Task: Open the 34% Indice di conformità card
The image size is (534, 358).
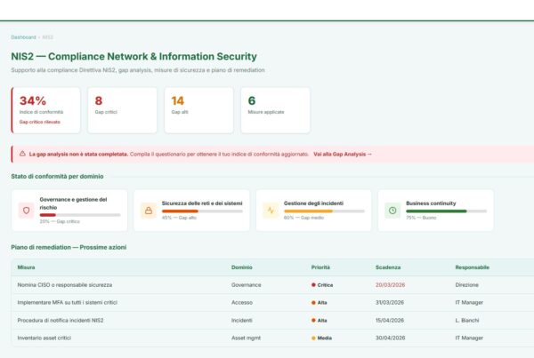Action: tap(46, 110)
